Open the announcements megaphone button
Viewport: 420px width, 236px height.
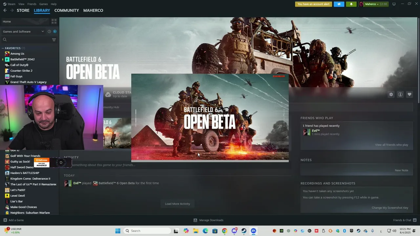[339, 4]
